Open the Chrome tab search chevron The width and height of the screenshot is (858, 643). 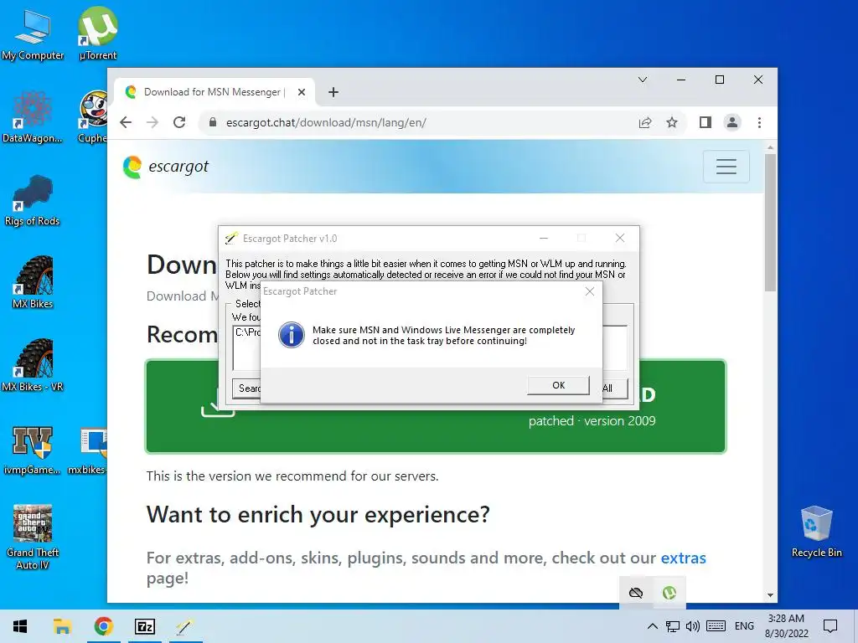click(x=643, y=80)
